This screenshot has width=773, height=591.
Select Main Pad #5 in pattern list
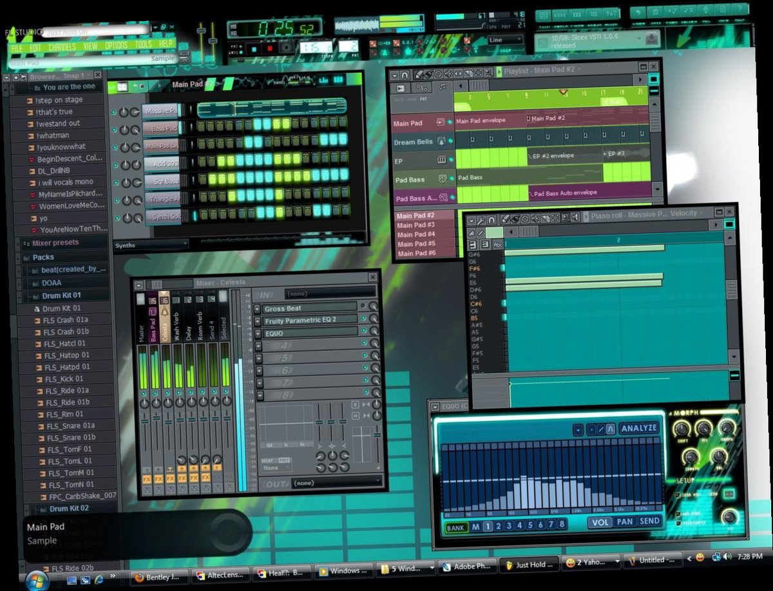pos(416,244)
